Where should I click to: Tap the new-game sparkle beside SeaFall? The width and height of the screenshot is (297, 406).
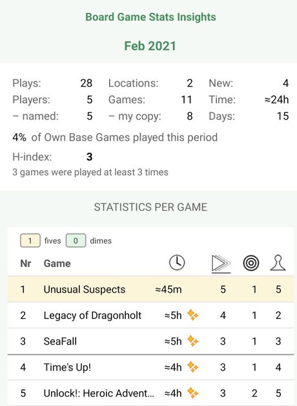192,341
